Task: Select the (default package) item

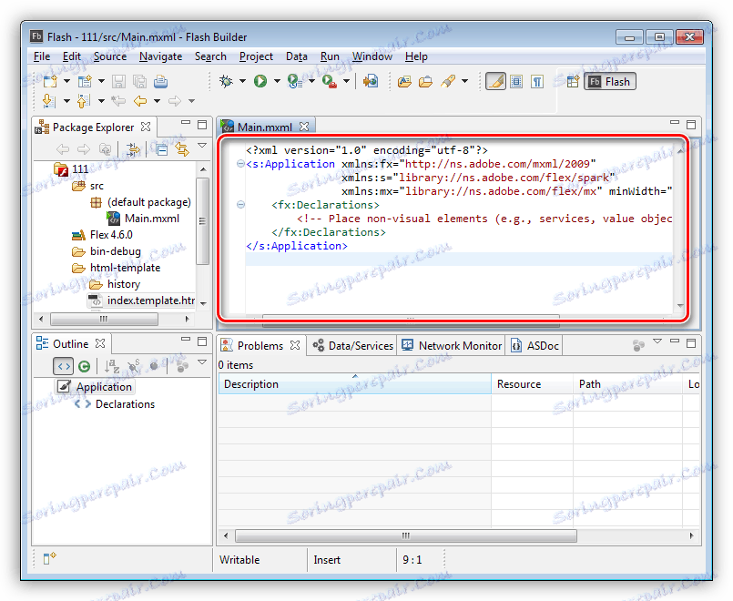Action: click(141, 202)
